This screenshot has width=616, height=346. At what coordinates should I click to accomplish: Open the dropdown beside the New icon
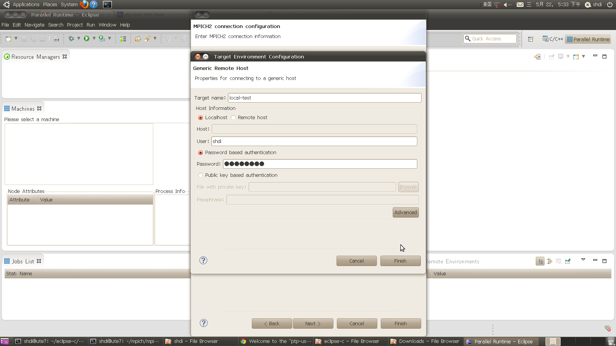tap(16, 38)
